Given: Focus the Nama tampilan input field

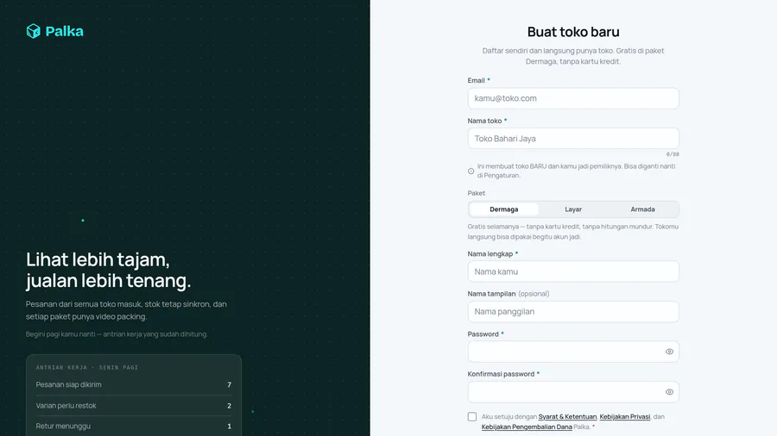Looking at the screenshot, I should (x=573, y=311).
